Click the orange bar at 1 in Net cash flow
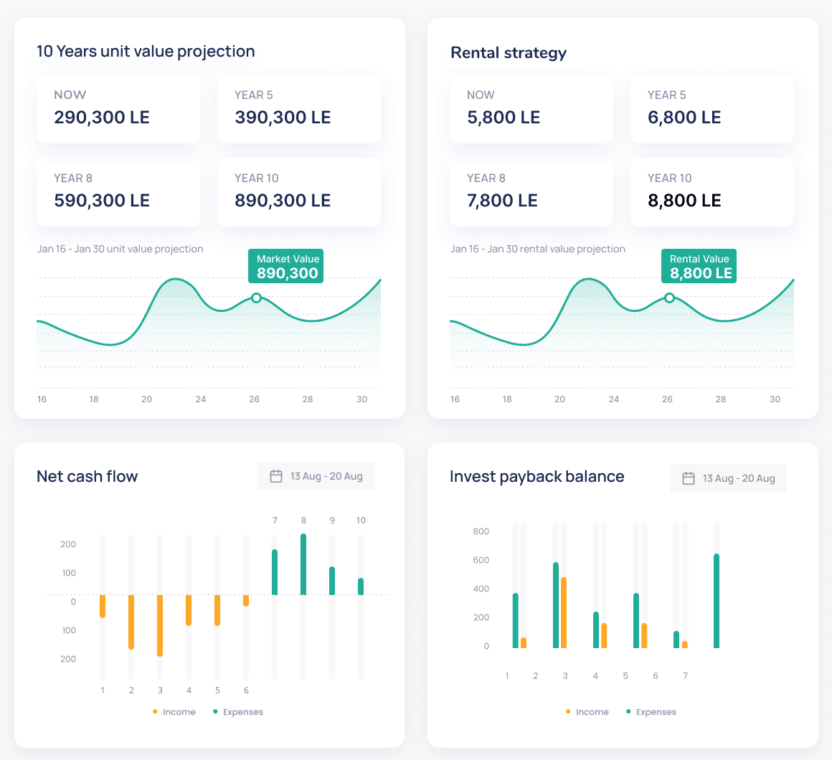This screenshot has height=760, width=832. (x=103, y=606)
